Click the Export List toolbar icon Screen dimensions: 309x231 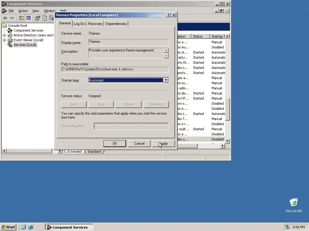(x=51, y=18)
